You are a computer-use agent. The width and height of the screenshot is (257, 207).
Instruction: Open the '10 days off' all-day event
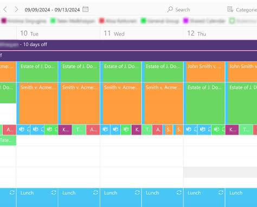tap(128, 45)
